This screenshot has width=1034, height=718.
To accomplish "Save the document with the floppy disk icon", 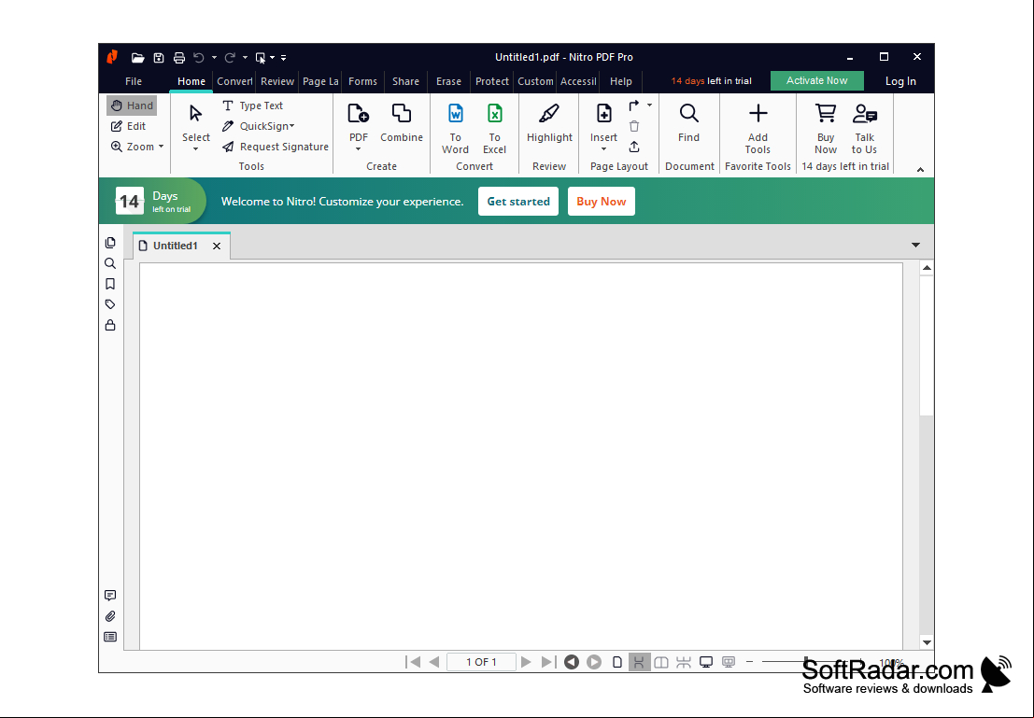I will (x=158, y=57).
